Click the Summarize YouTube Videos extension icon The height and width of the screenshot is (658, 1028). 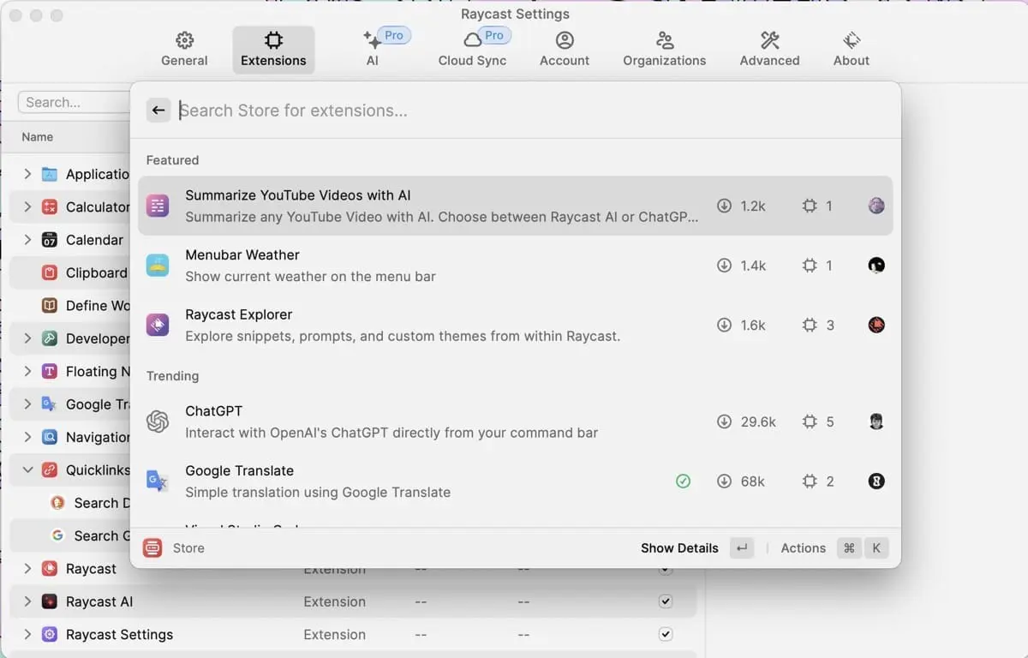[x=158, y=206]
